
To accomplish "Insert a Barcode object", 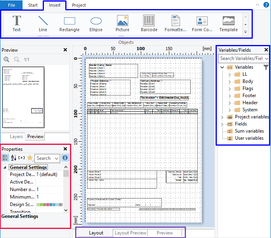I will pos(149,23).
